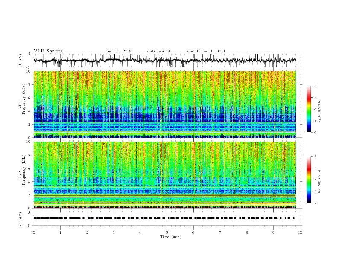
Task: Click upper colorbar "log(PSD)(V²/Hz)" label
Action: [320, 111]
